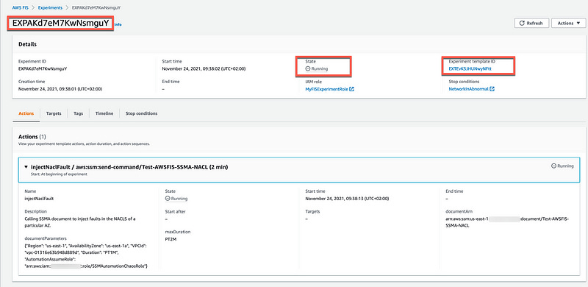Click the experiment title EXPAKd7eM7KwNsmguY heading
Screen dimensions: 588x287
(x=61, y=24)
